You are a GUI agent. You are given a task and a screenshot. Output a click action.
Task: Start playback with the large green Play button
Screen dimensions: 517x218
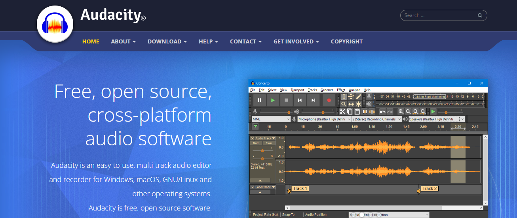273,100
